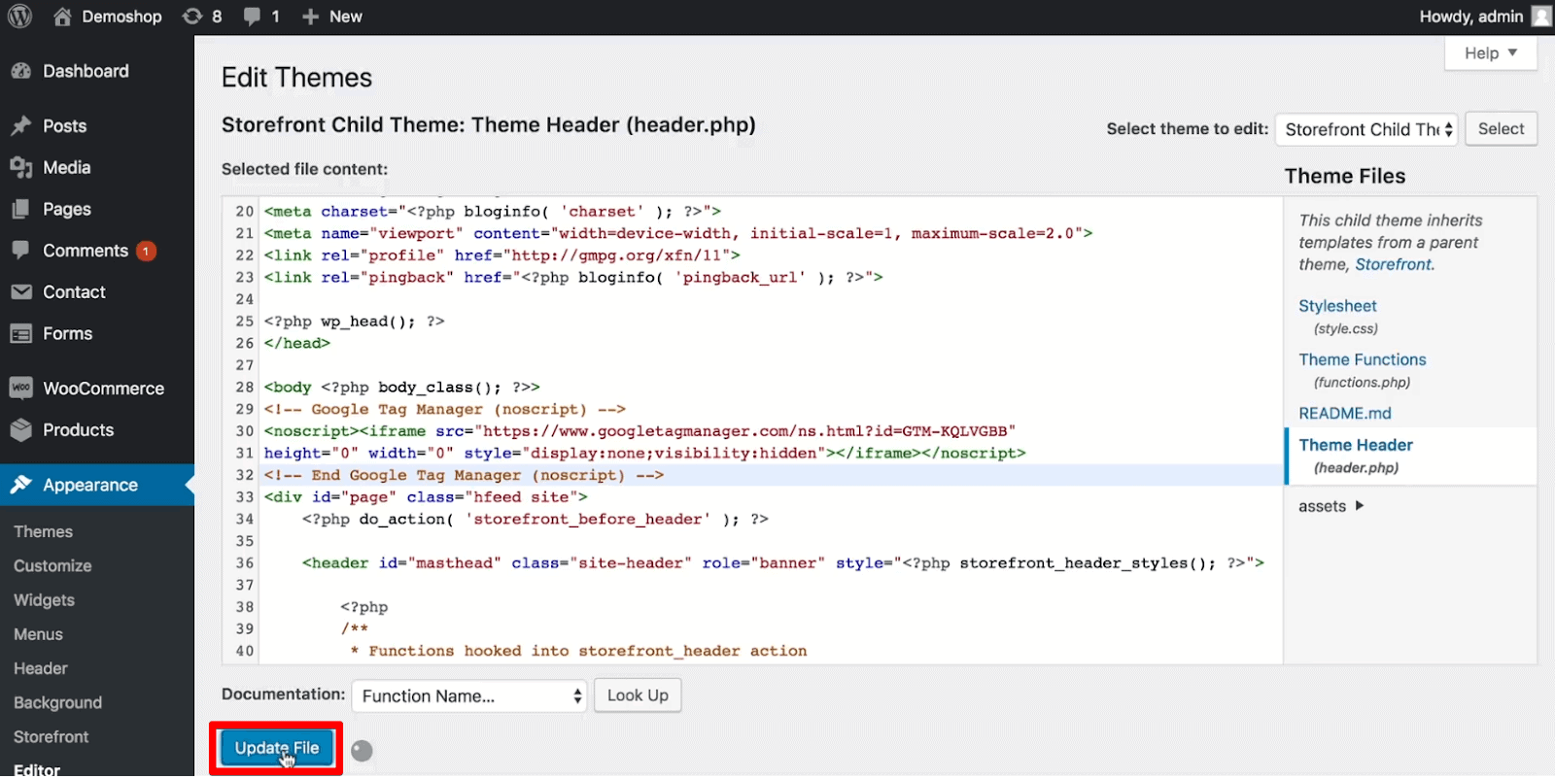Open Stylesheet style.css file

tap(1337, 306)
